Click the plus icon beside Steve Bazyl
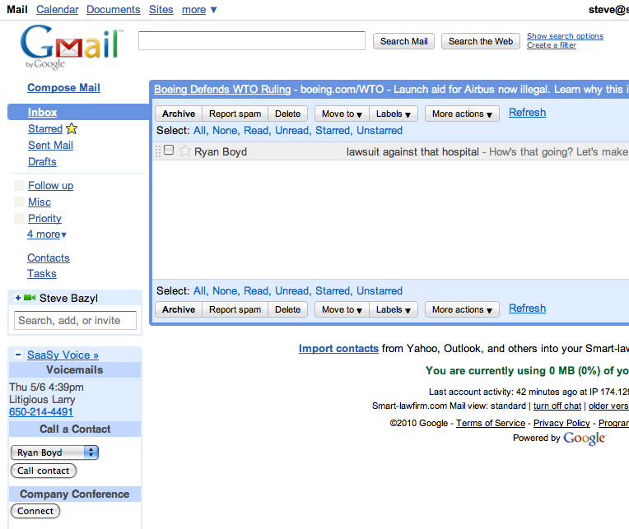The height and width of the screenshot is (529, 629). (x=17, y=298)
